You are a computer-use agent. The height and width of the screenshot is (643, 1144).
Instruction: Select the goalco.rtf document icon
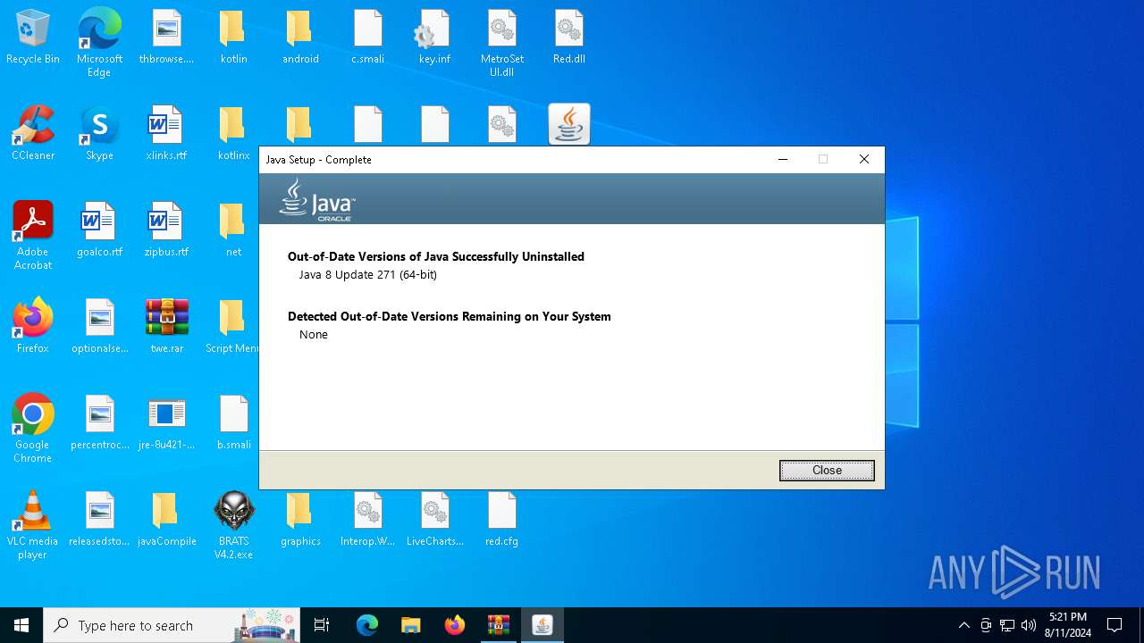pos(99,230)
